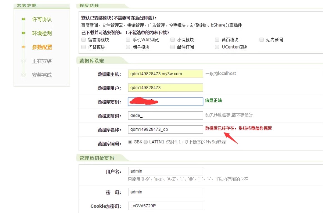Focus the 数据库用户 username field
Image resolution: width=323 pixels, height=216 pixels.
point(166,88)
